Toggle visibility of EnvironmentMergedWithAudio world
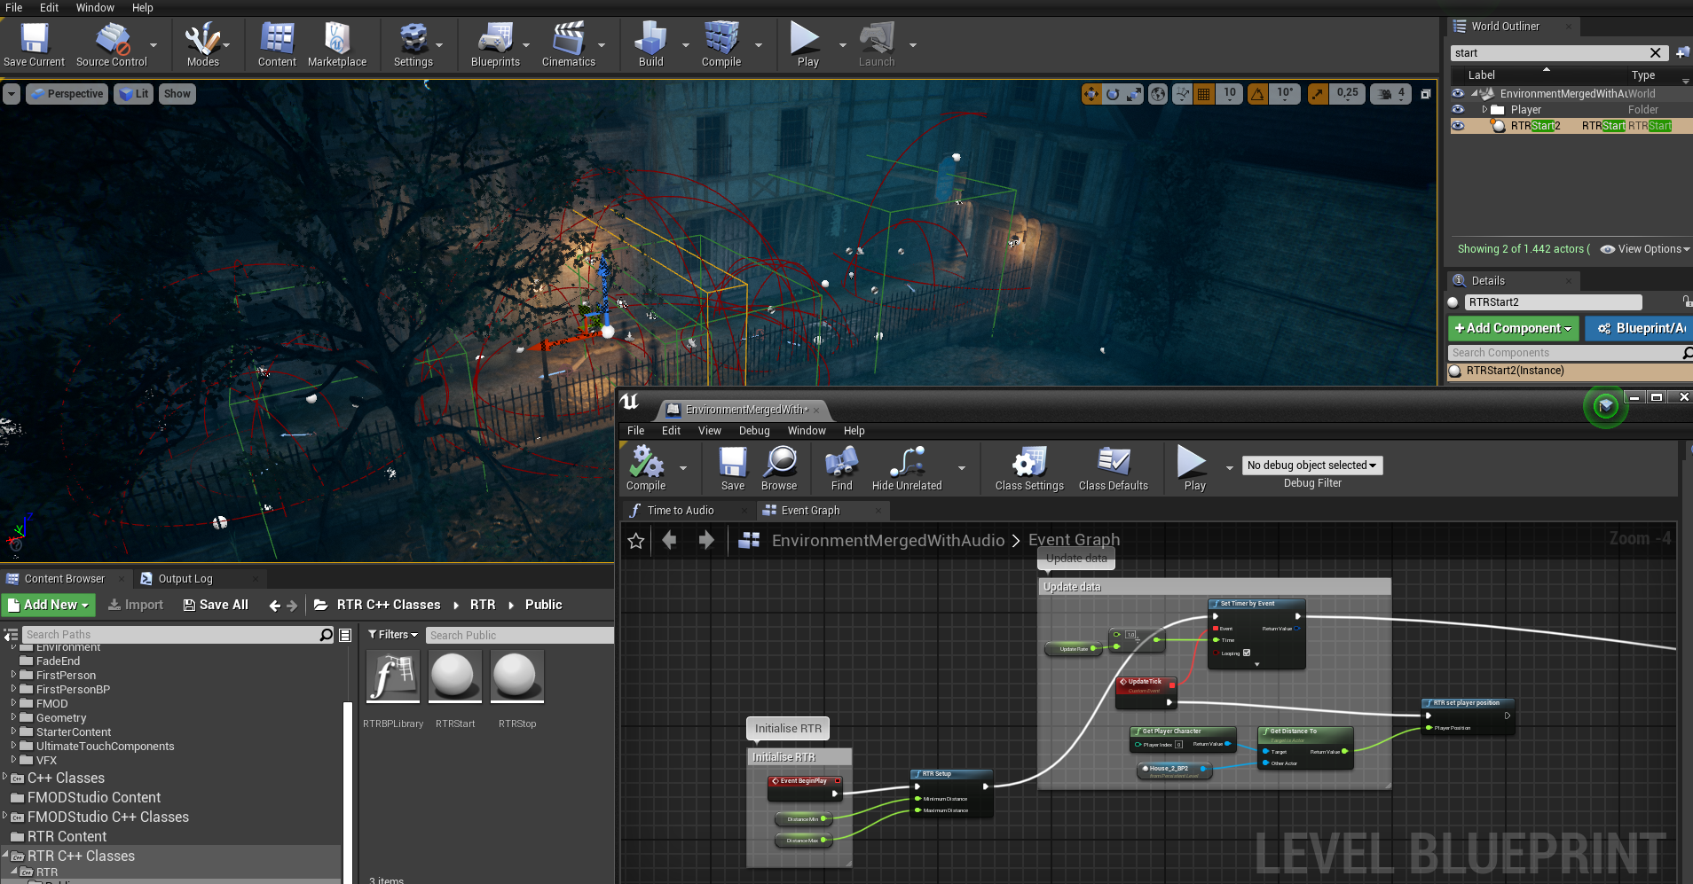 (x=1458, y=93)
